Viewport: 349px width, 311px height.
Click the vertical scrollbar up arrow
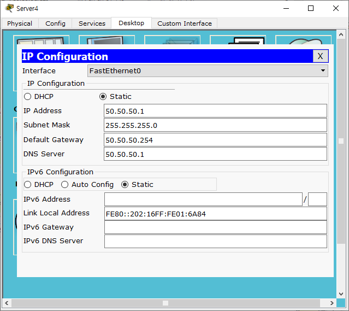[x=341, y=34]
